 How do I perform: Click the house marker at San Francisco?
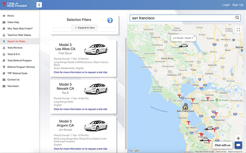pos(185,106)
